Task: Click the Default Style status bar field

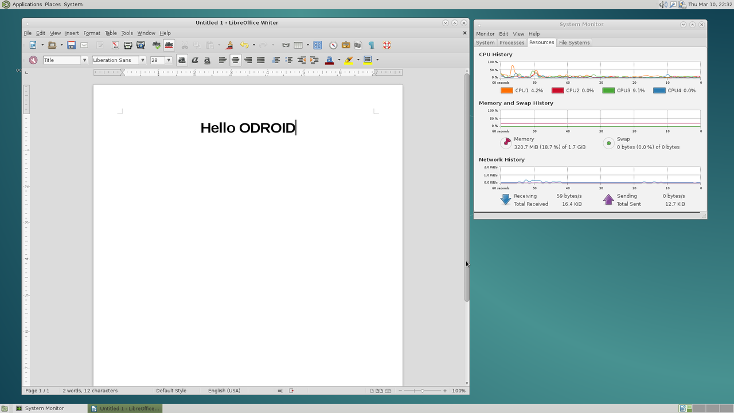Action: [171, 391]
